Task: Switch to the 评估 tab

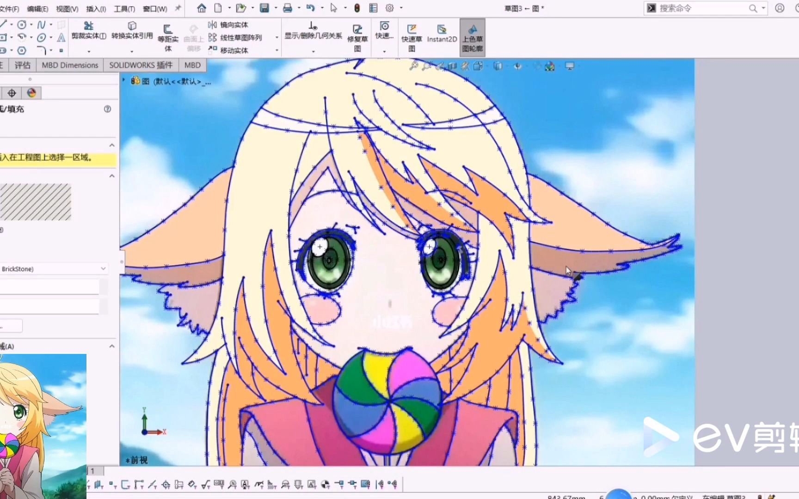Action: click(22, 65)
